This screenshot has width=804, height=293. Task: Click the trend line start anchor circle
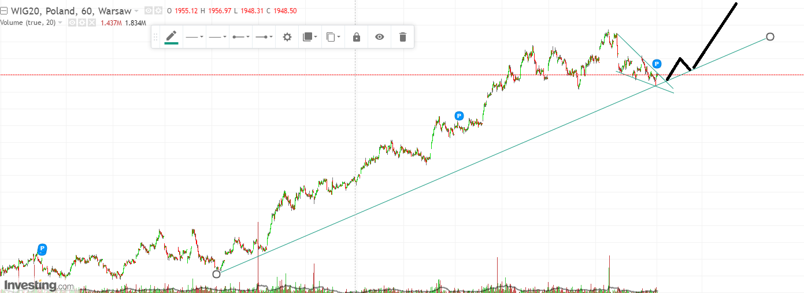[217, 274]
